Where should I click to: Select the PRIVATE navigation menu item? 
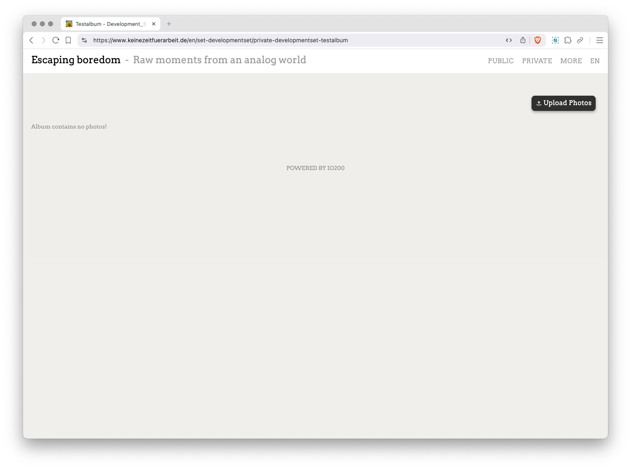click(537, 61)
